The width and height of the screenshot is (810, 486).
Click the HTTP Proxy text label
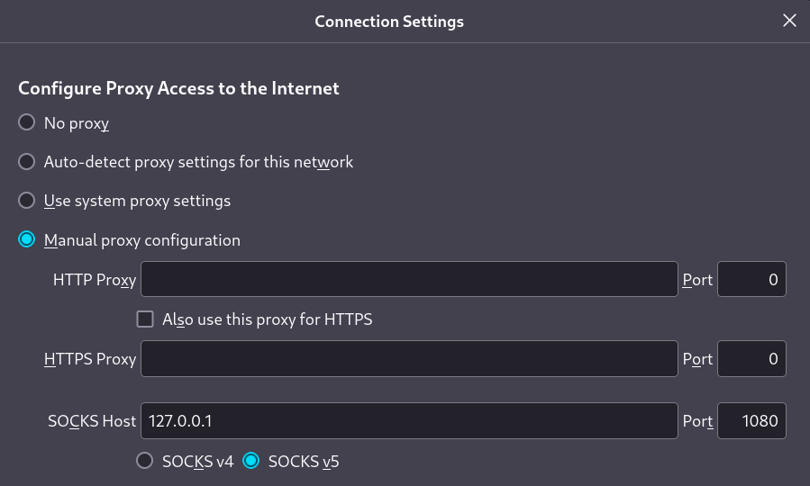coord(95,280)
